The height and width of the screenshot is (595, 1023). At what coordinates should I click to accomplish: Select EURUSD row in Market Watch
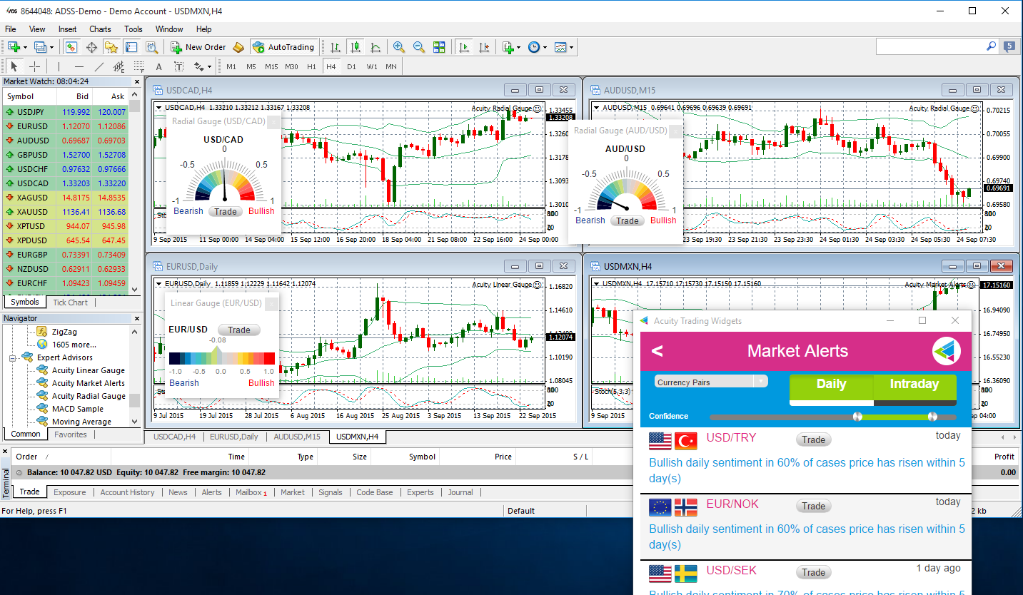click(x=33, y=126)
